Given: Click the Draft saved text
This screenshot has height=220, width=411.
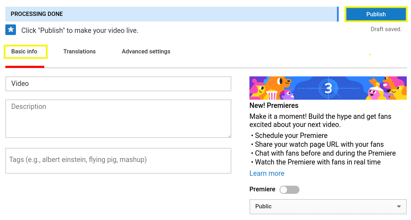Looking at the screenshot, I should (x=386, y=29).
